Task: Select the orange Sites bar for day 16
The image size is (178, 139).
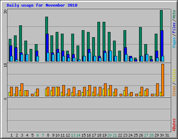Action: (90, 91)
